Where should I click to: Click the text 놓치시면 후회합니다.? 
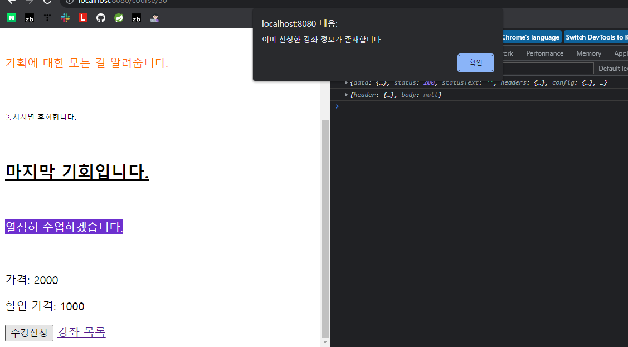tap(41, 117)
